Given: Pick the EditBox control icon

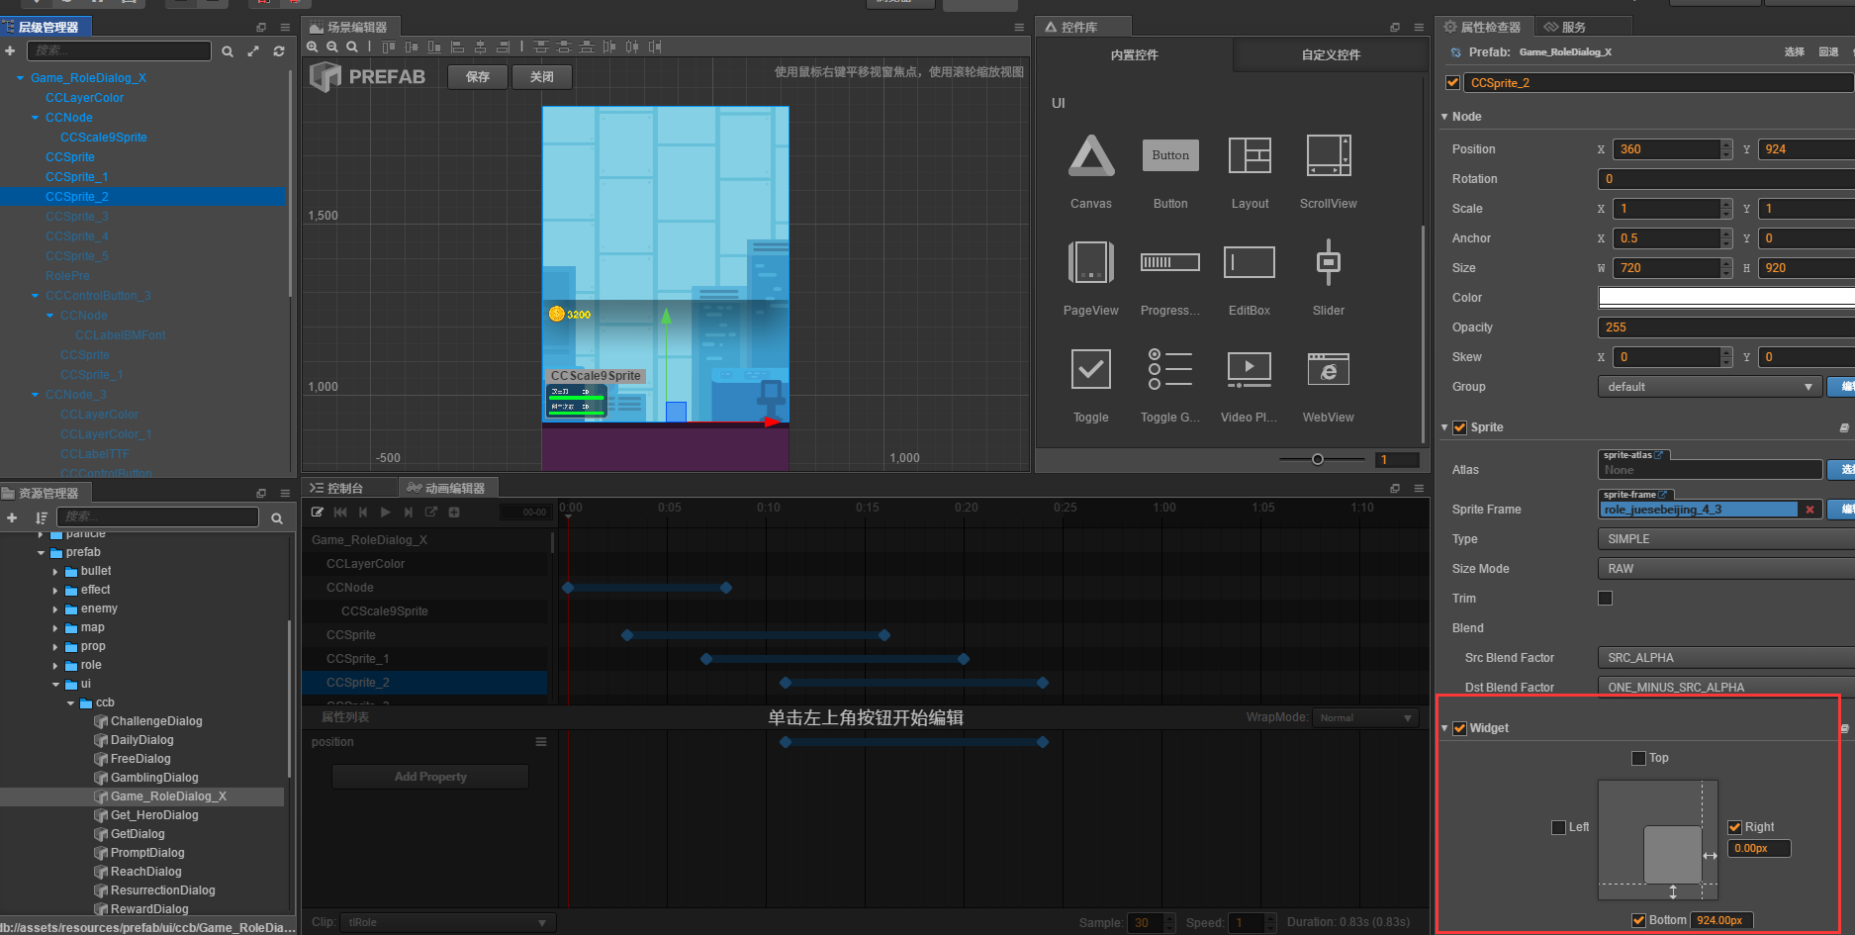Looking at the screenshot, I should pos(1249,263).
